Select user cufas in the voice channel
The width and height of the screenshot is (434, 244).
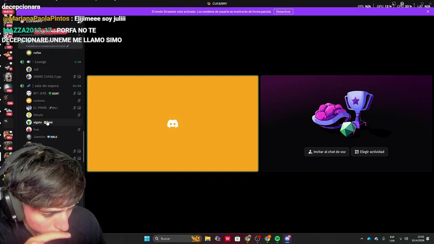37,53
